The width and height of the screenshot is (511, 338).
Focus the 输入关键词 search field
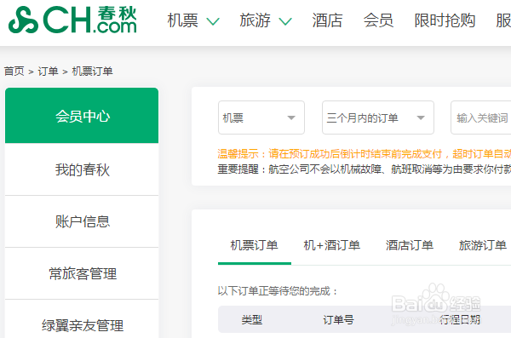pyautogui.click(x=481, y=117)
